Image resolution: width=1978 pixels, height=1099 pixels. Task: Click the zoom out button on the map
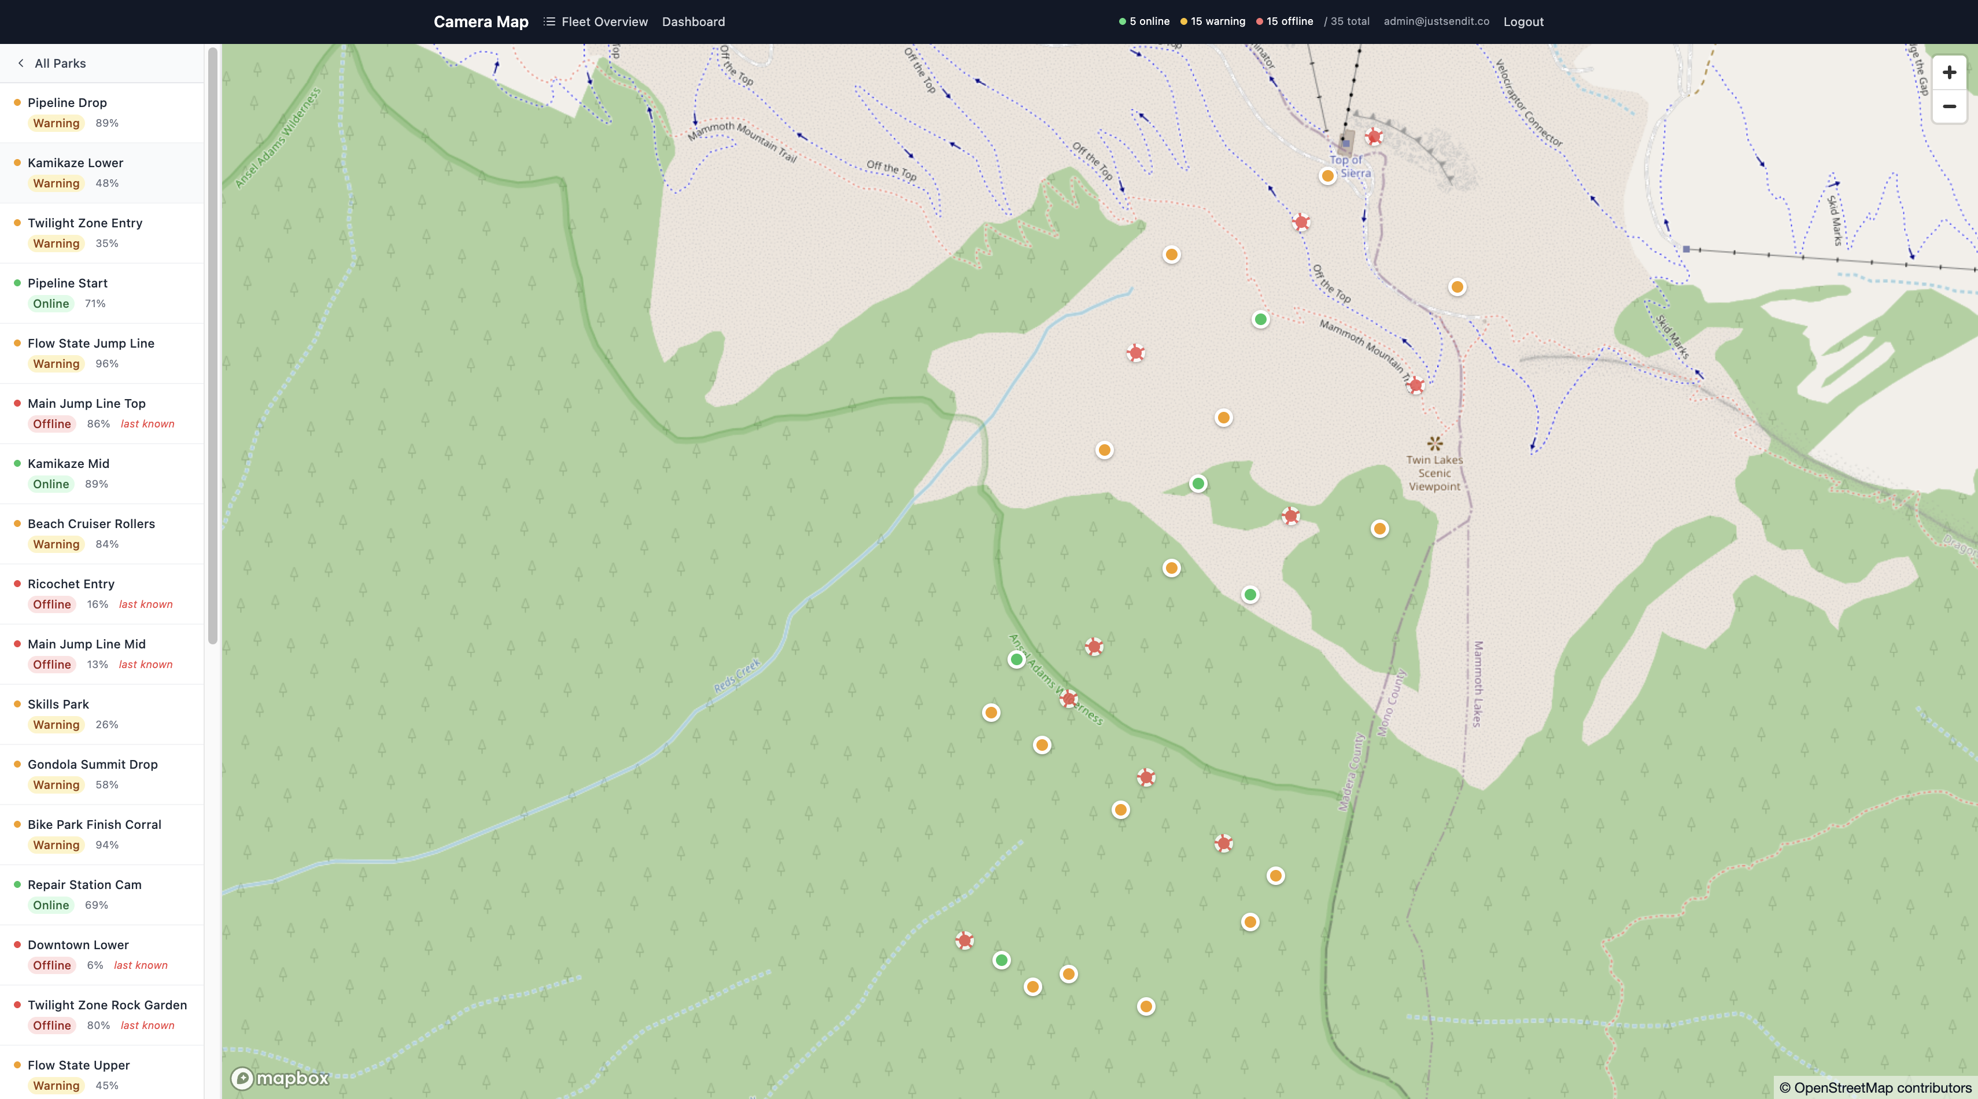point(1949,108)
